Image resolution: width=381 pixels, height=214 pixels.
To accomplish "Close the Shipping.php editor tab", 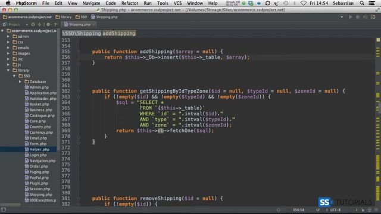I will [x=93, y=24].
